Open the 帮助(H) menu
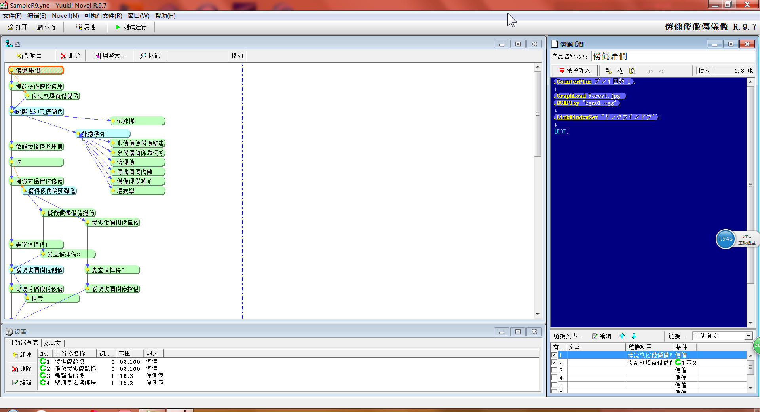The height and width of the screenshot is (412, 760). coord(165,16)
